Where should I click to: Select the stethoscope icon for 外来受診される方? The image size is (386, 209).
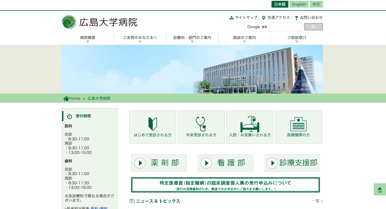click(201, 124)
